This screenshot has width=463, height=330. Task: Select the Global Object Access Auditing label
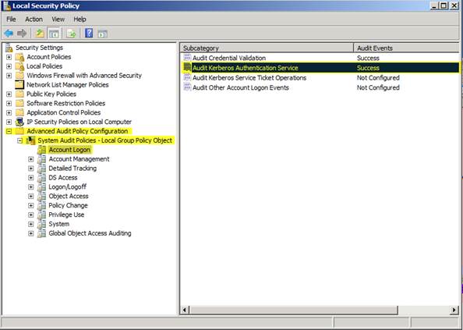(90, 233)
